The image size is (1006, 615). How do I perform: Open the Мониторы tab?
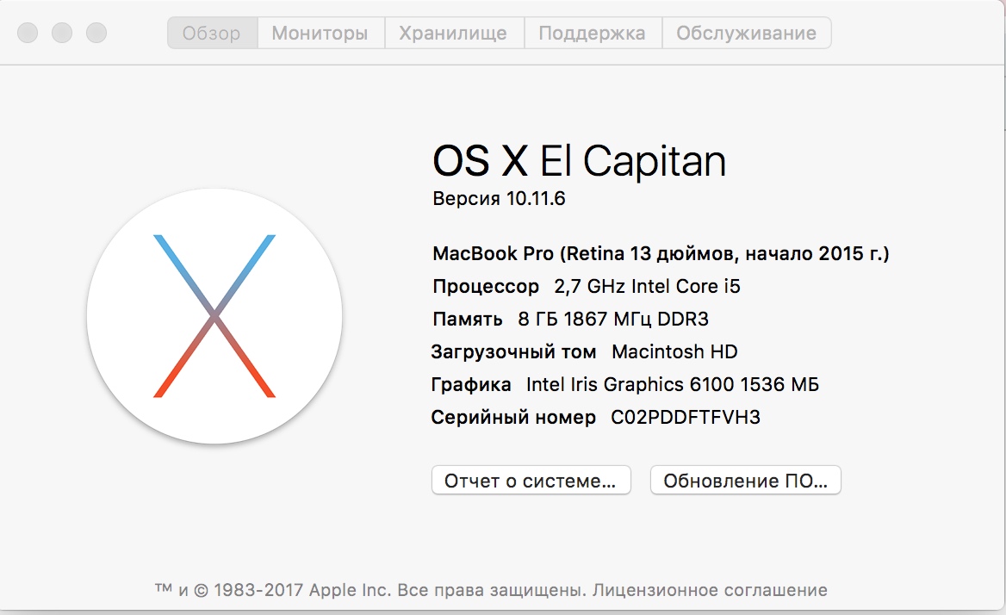[x=320, y=34]
